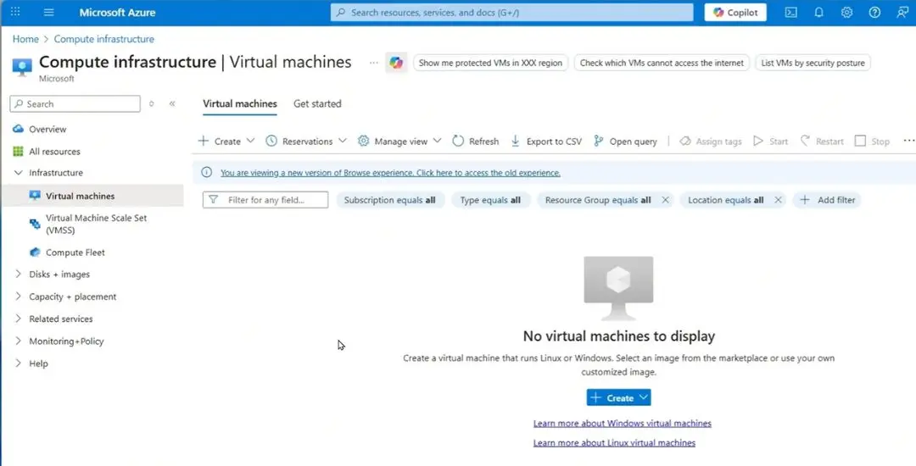Click the sidebar Search box
The width and height of the screenshot is (916, 466).
pos(75,104)
